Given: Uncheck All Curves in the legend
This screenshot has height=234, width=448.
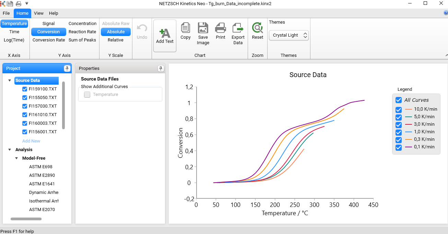Looking at the screenshot, I should pyautogui.click(x=398, y=100).
